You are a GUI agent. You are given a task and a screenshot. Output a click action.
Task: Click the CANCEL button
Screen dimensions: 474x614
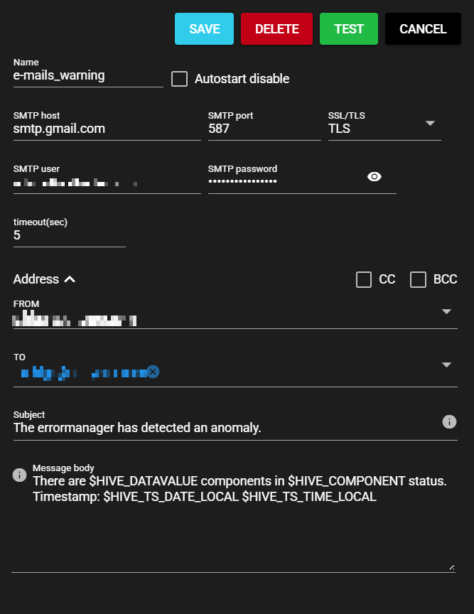[423, 29]
